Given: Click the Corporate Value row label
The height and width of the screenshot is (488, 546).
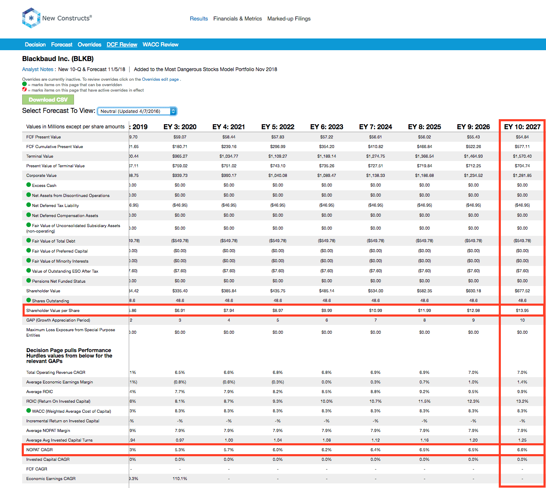Looking at the screenshot, I should click(x=41, y=176).
